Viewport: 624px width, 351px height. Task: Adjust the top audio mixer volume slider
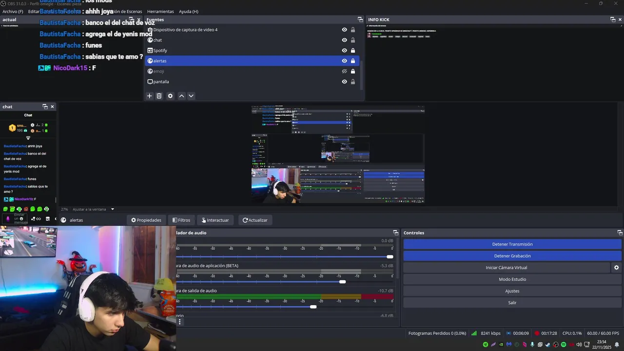390,256
